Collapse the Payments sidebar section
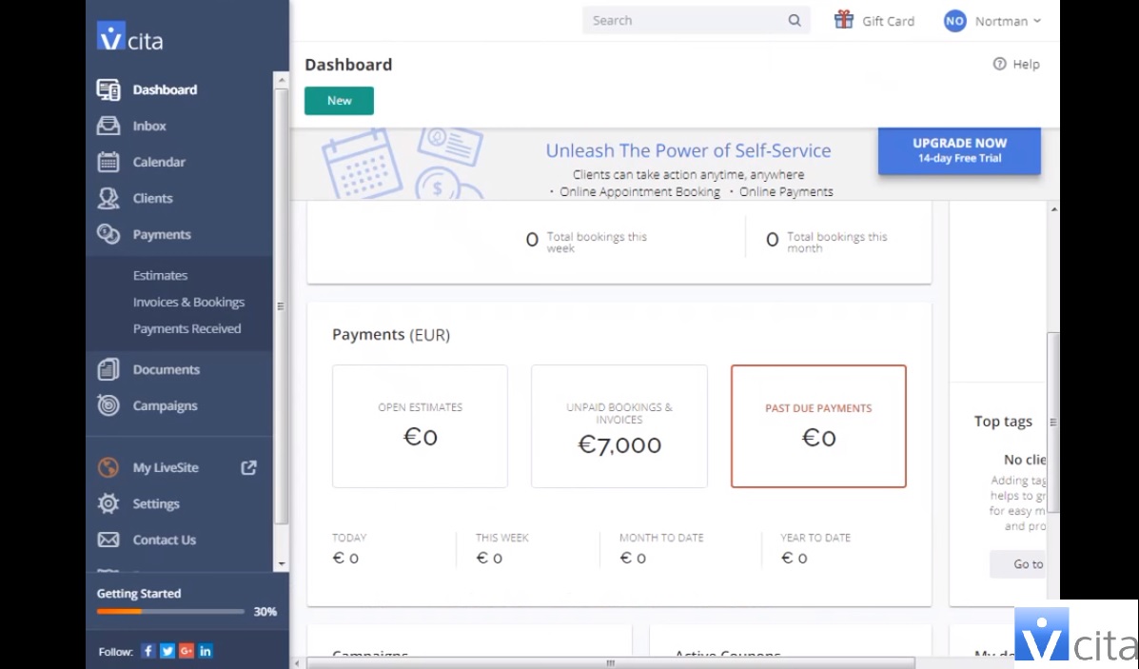This screenshot has height=669, width=1139. click(162, 234)
